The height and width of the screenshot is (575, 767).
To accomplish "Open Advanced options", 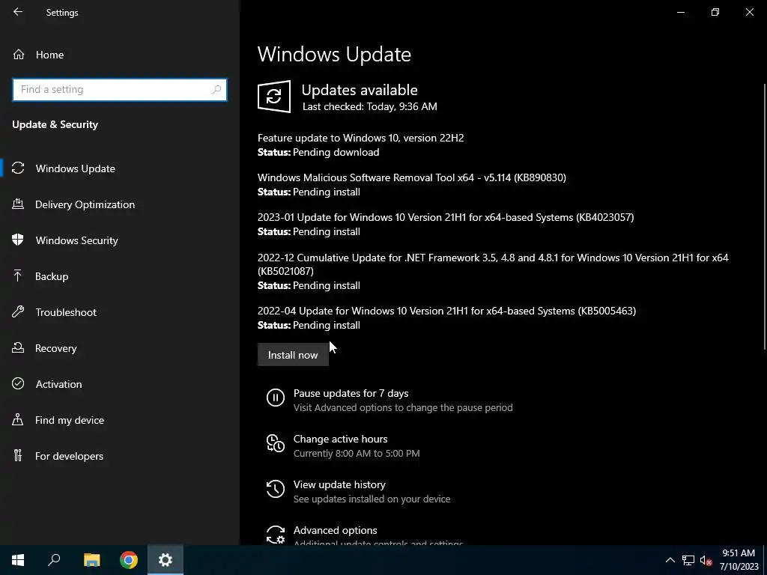I will (x=335, y=530).
